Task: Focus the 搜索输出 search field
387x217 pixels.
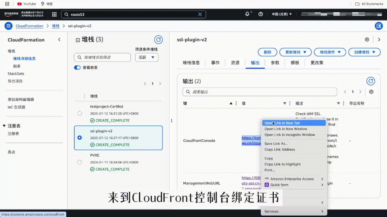Action: 260,92
